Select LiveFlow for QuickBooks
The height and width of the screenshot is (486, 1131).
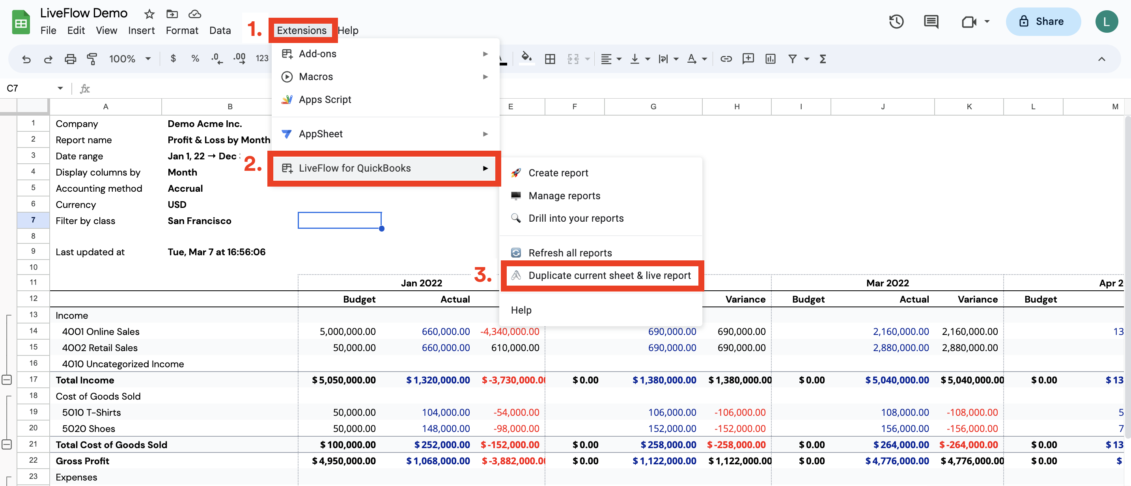pyautogui.click(x=385, y=168)
